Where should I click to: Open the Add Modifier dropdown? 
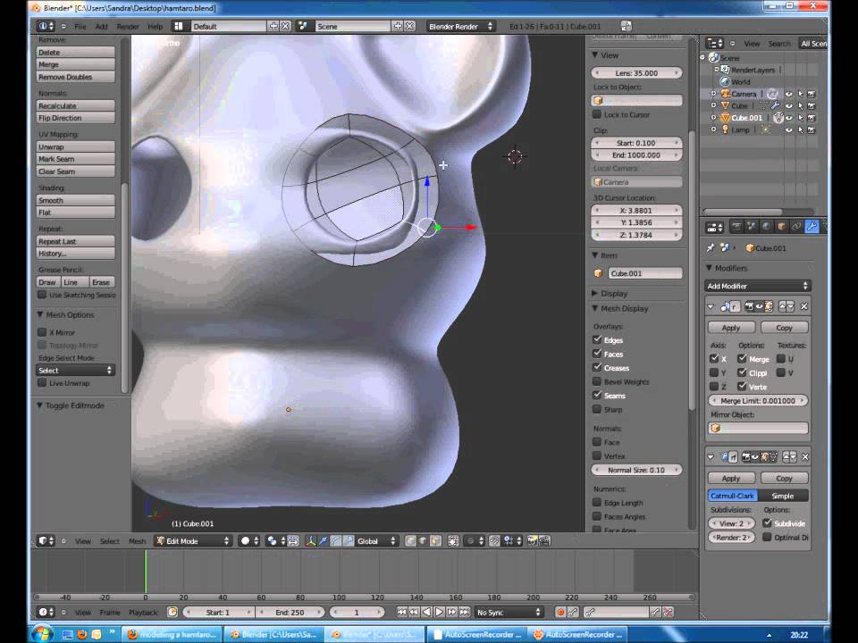tap(757, 286)
